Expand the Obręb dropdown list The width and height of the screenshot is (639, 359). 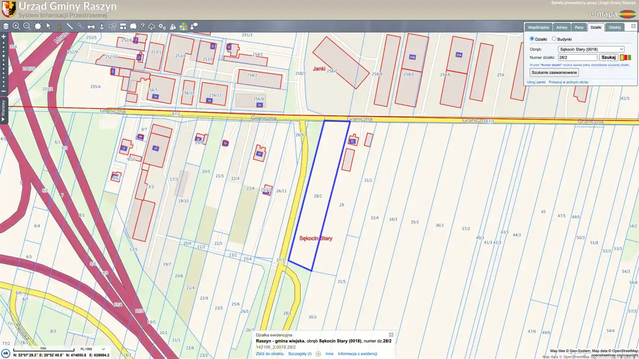pos(591,49)
